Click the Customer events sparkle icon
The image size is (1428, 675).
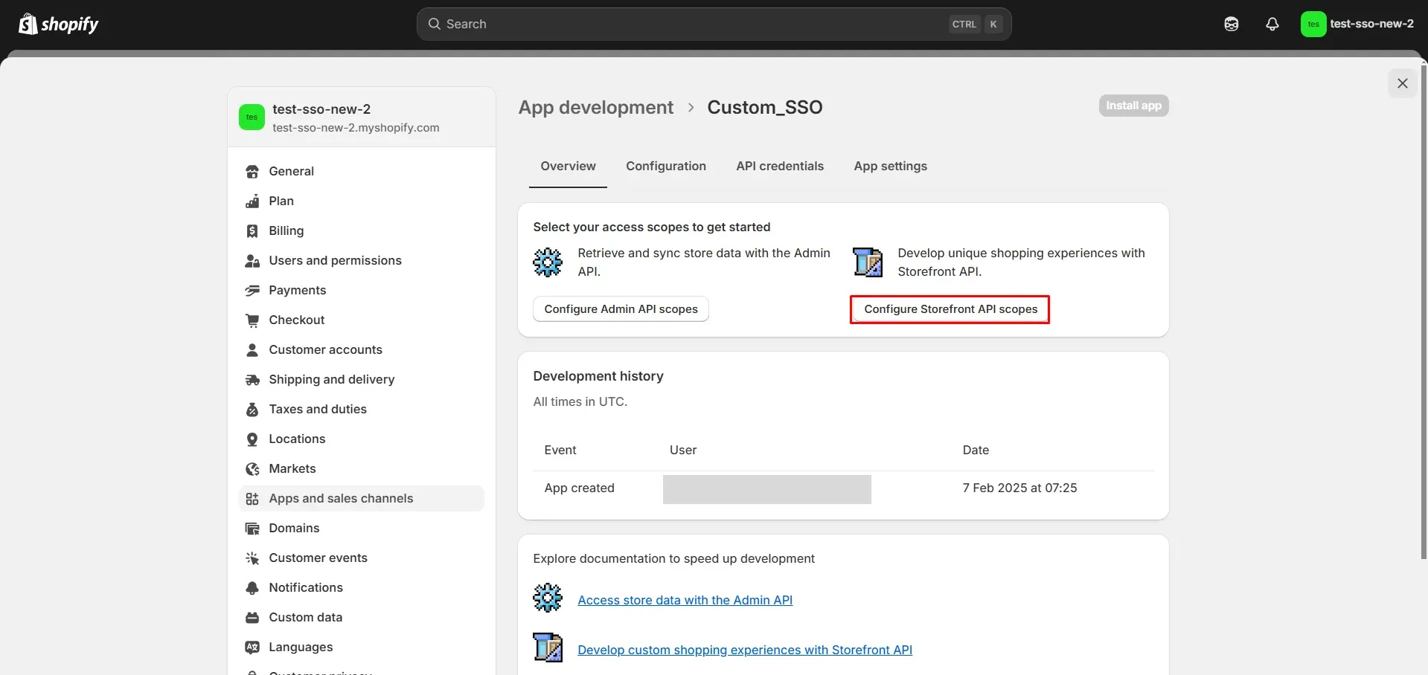tap(252, 558)
